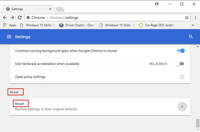
Task: Open the Chrome user profile icon
Action: pos(157,4)
